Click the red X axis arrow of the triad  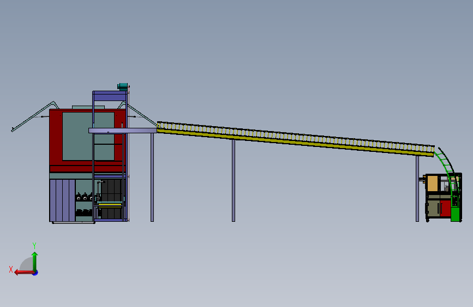(x=24, y=273)
